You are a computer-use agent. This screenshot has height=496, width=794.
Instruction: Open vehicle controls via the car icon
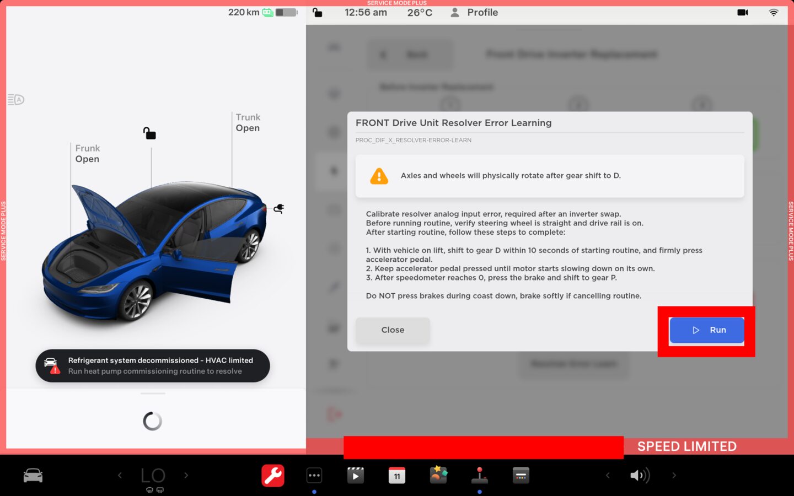pyautogui.click(x=33, y=476)
